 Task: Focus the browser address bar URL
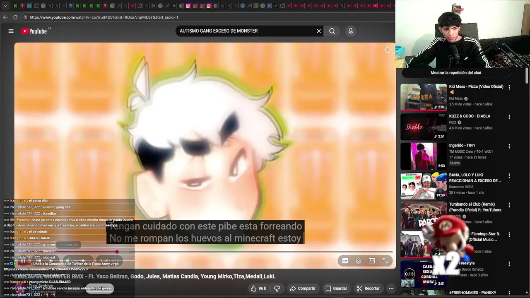104,17
